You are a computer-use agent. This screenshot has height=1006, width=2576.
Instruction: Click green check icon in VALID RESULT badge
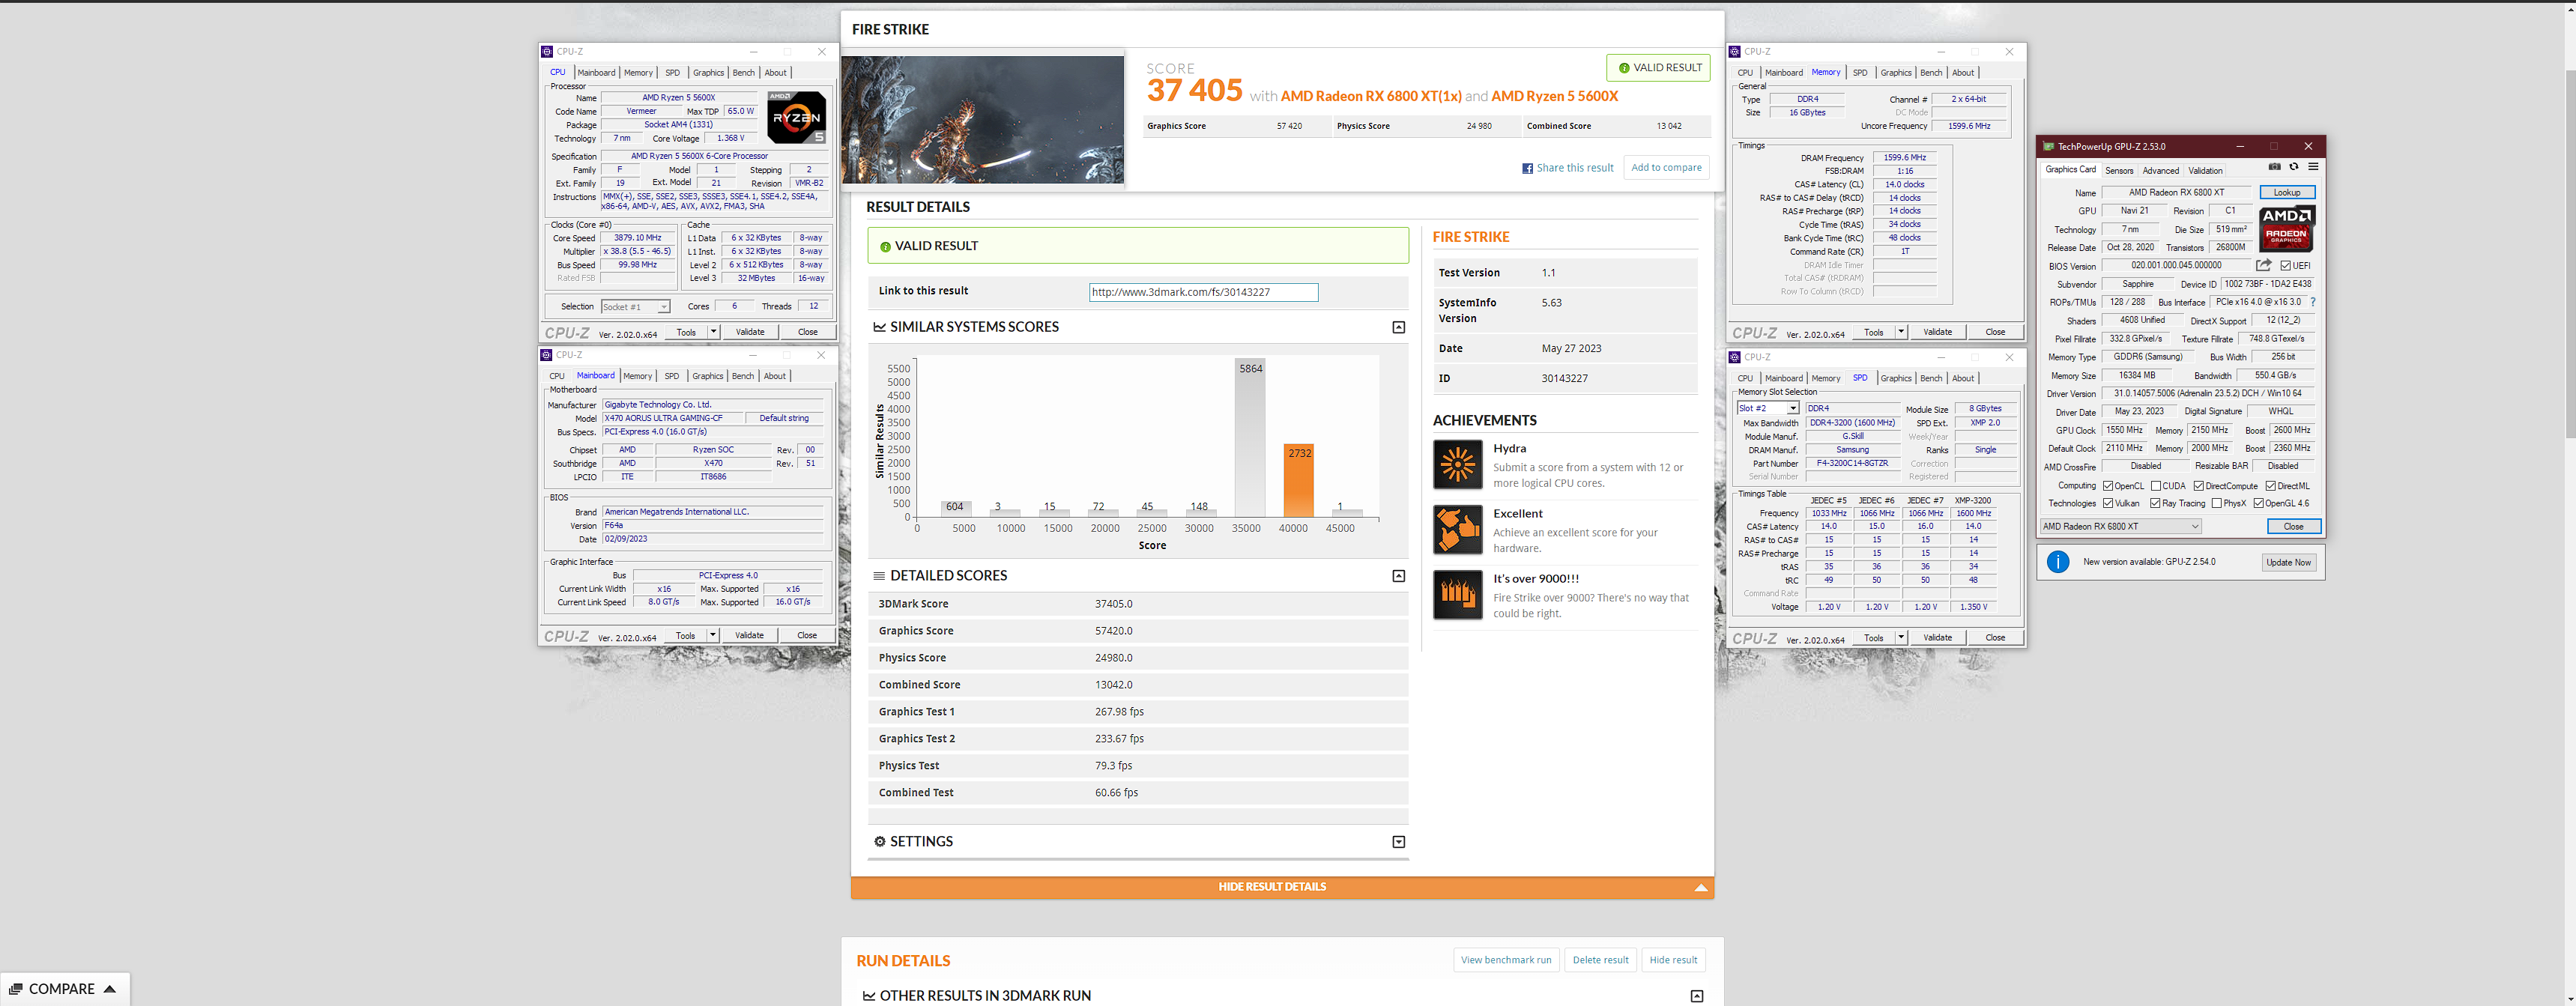1624,68
